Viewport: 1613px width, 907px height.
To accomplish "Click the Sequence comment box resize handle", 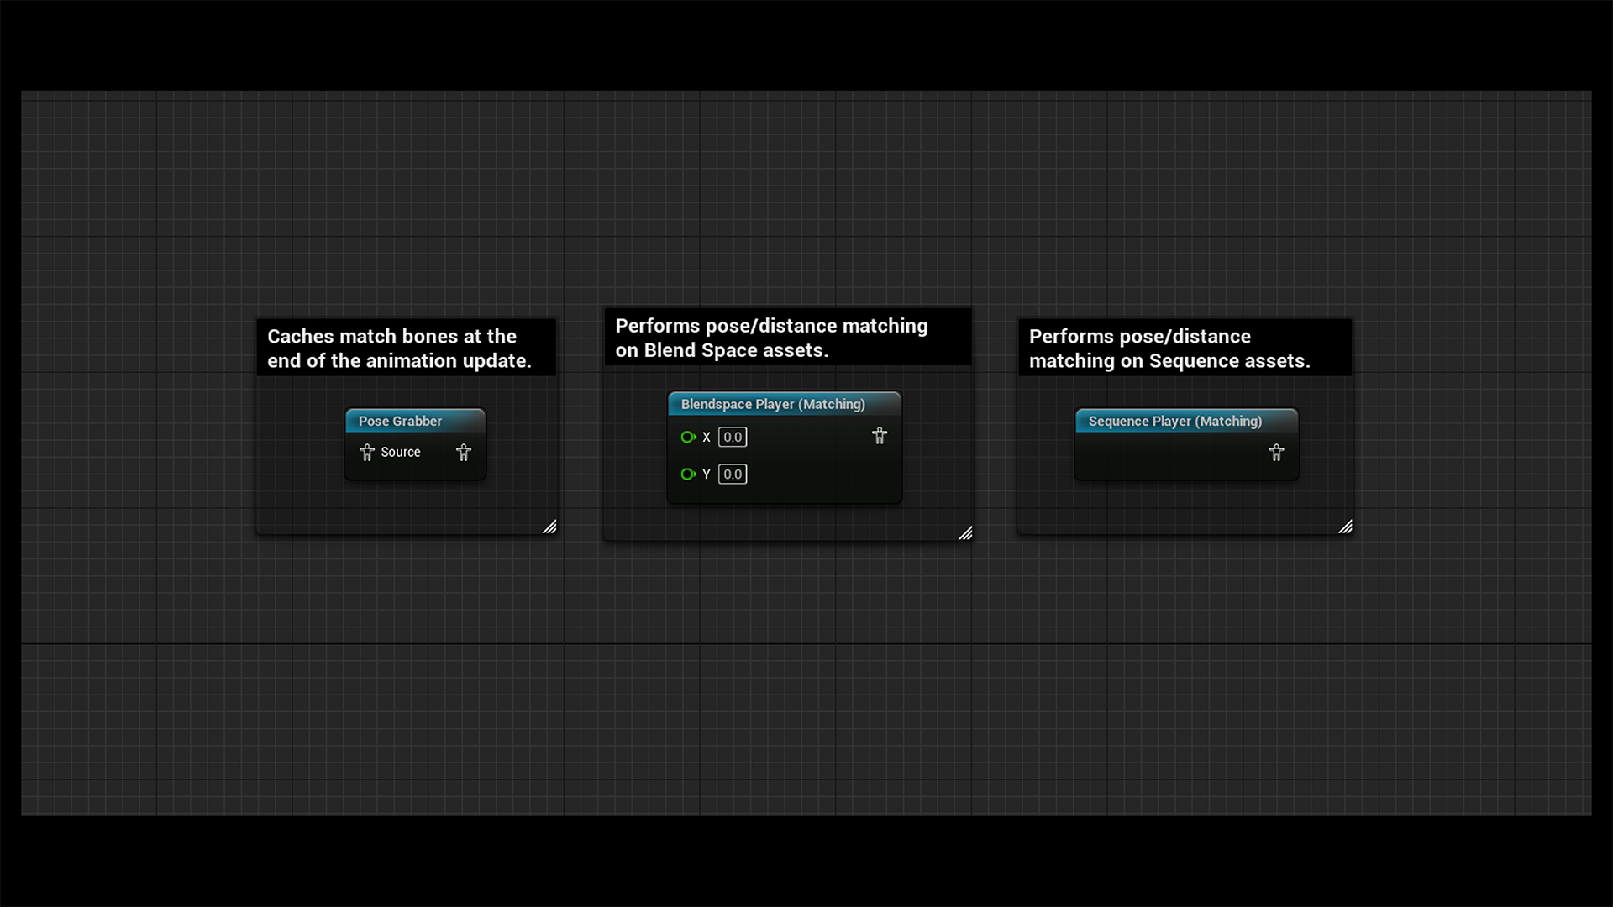I will (x=1345, y=527).
